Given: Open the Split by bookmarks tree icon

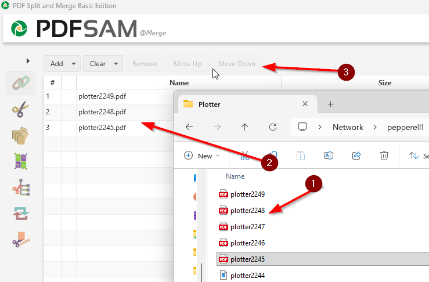Looking at the screenshot, I should point(21,187).
